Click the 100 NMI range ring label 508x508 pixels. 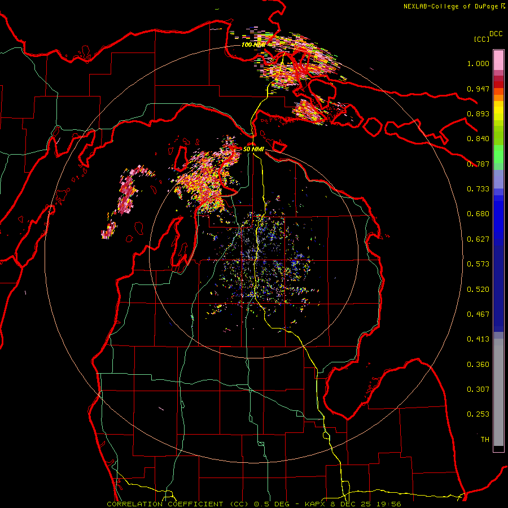click(253, 45)
